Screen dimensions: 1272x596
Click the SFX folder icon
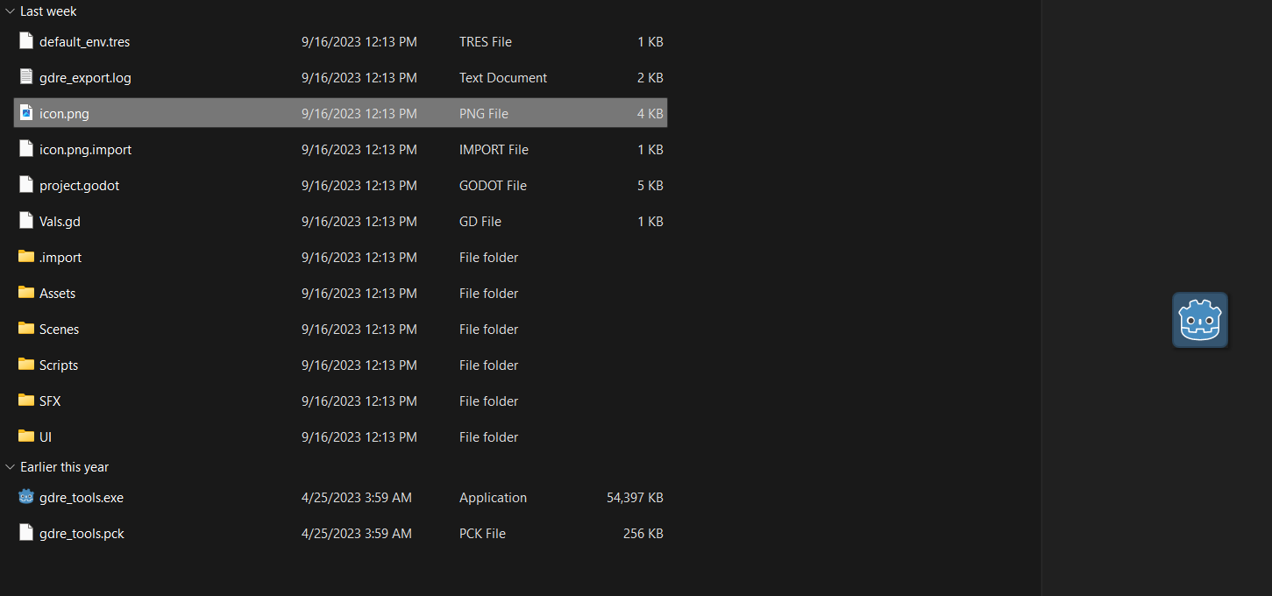pos(26,401)
